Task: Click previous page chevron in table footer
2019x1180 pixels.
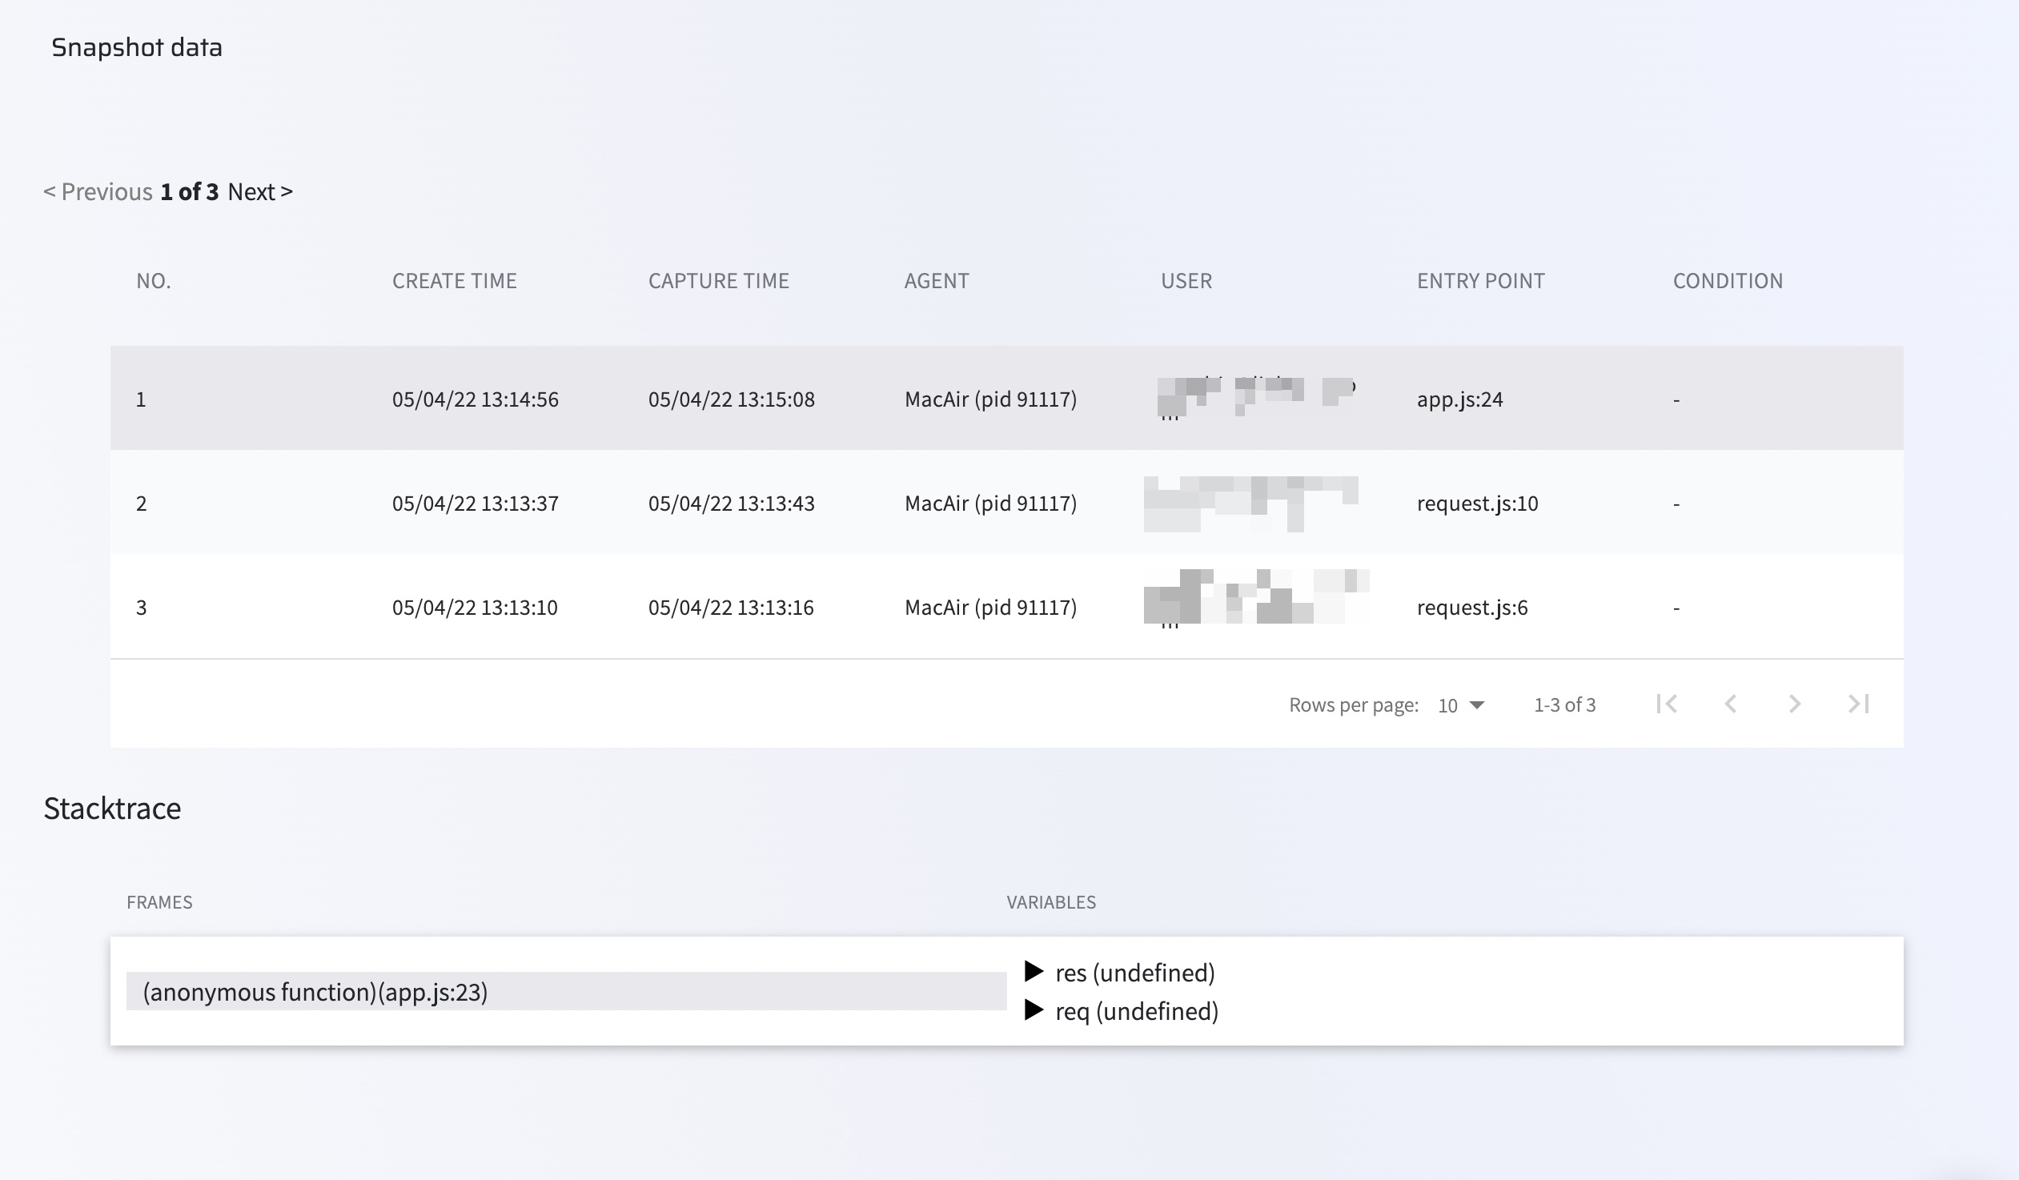Action: coord(1731,704)
